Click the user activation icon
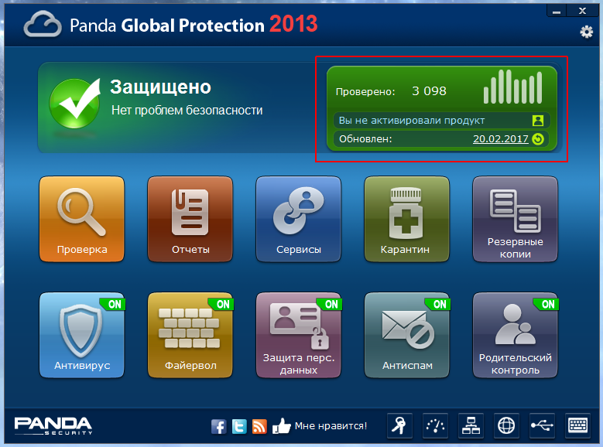This screenshot has width=603, height=447. pyautogui.click(x=538, y=121)
